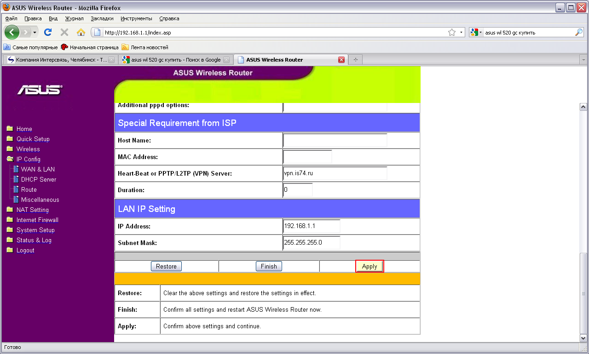Expand the System Setup folder icon
The image size is (589, 354).
(x=10, y=230)
